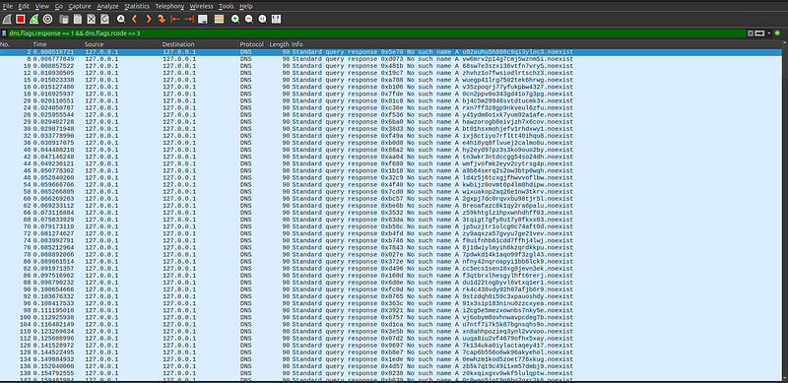Open the display filter bookmark menu
The image size is (788, 383).
click(4, 33)
